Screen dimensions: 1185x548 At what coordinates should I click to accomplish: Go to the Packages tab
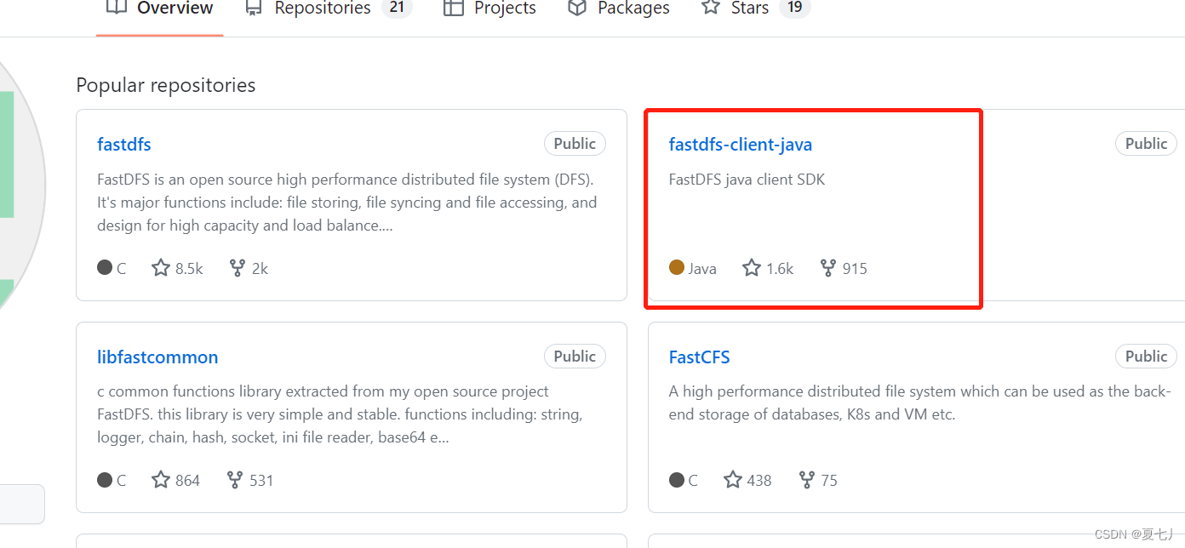[619, 9]
